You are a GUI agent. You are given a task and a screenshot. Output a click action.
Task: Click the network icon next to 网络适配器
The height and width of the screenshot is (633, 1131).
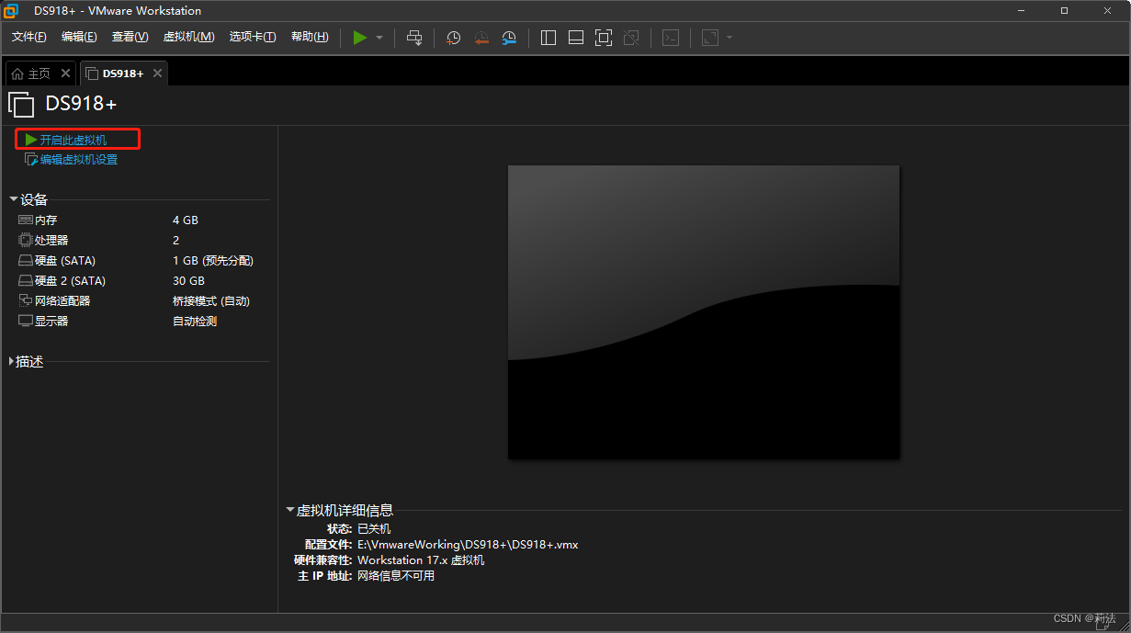click(x=26, y=301)
